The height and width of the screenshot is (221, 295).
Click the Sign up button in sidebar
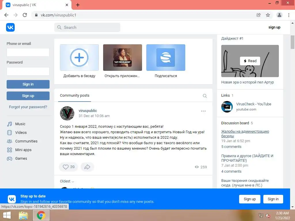point(28,96)
